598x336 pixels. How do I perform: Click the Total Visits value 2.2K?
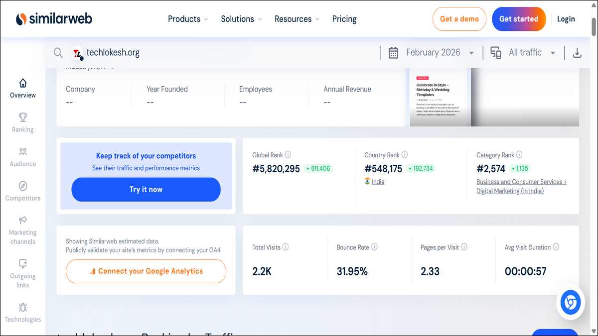click(262, 271)
